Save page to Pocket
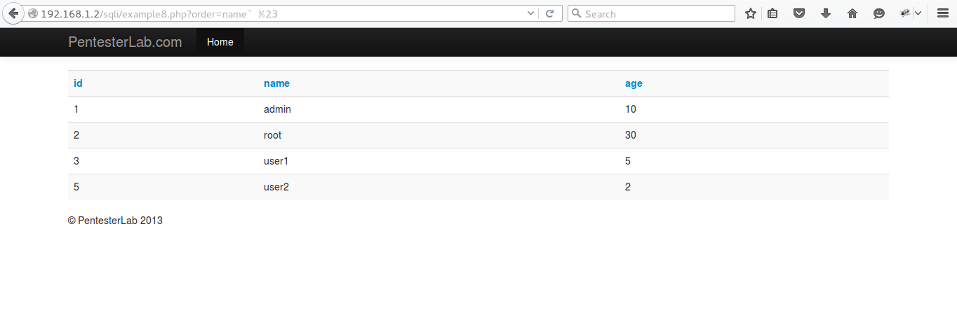Image resolution: width=957 pixels, height=313 pixels. [799, 13]
